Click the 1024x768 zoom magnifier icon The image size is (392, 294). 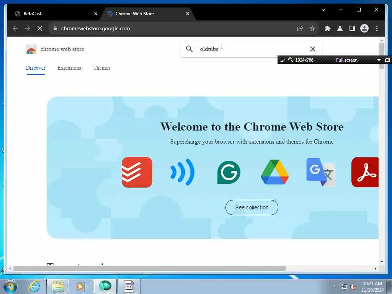pos(291,60)
